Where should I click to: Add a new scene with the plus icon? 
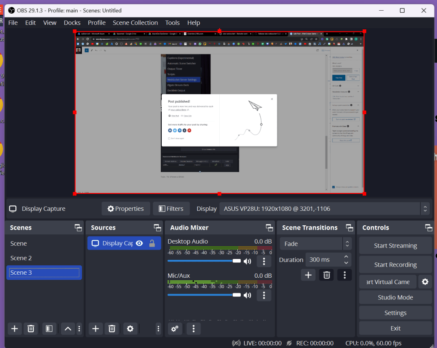[x=15, y=328]
